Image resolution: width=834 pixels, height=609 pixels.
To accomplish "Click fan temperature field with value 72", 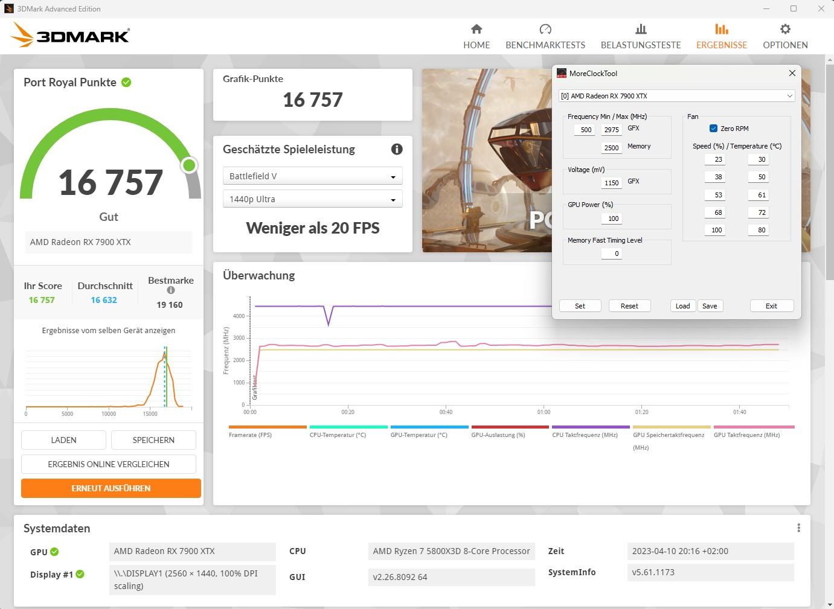I will click(759, 212).
